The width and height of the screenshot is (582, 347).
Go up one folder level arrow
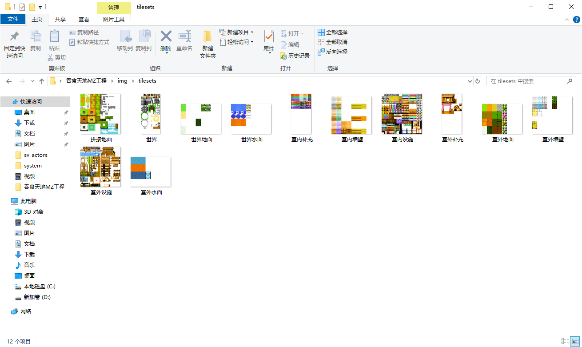[42, 81]
